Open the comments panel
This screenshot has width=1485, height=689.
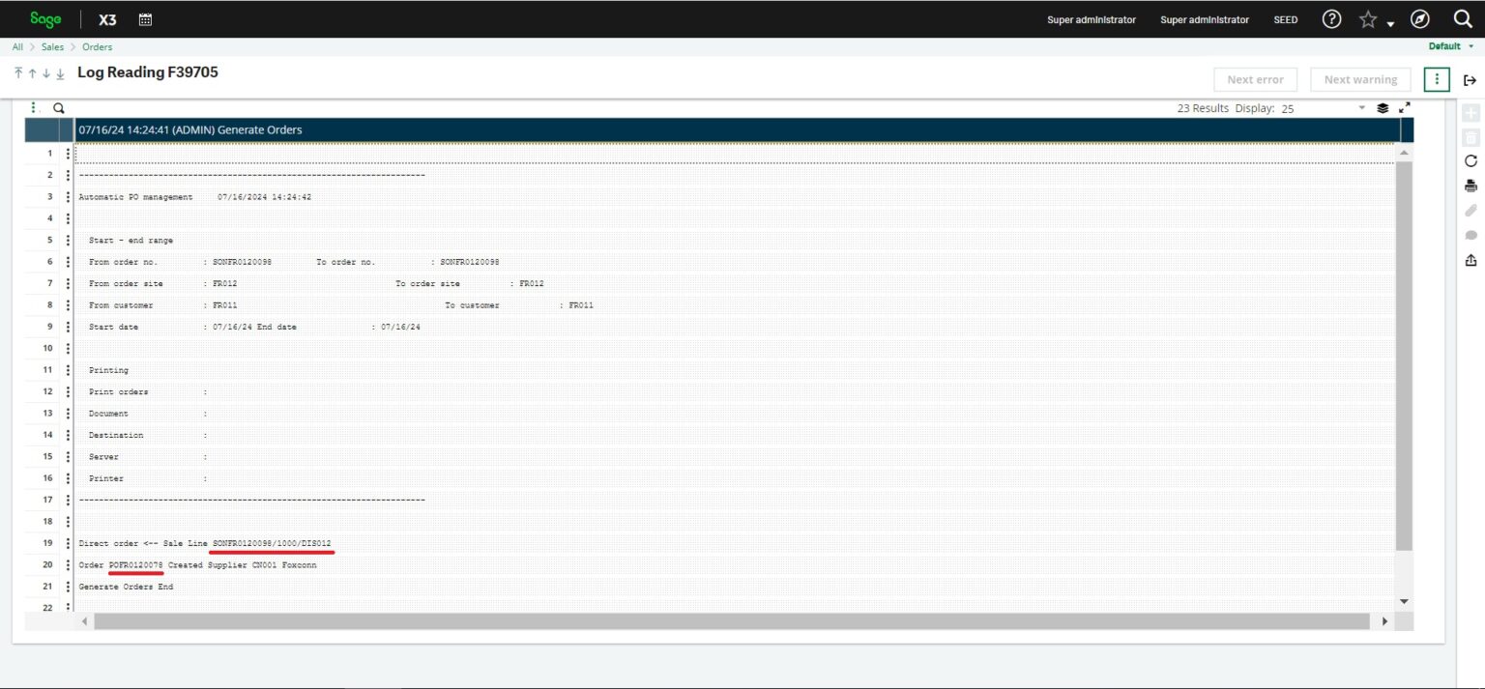1470,235
